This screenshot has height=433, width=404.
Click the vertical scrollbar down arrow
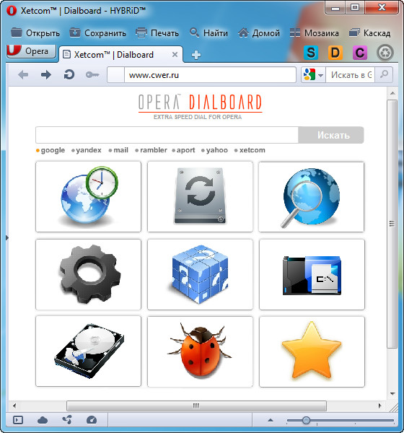click(392, 394)
